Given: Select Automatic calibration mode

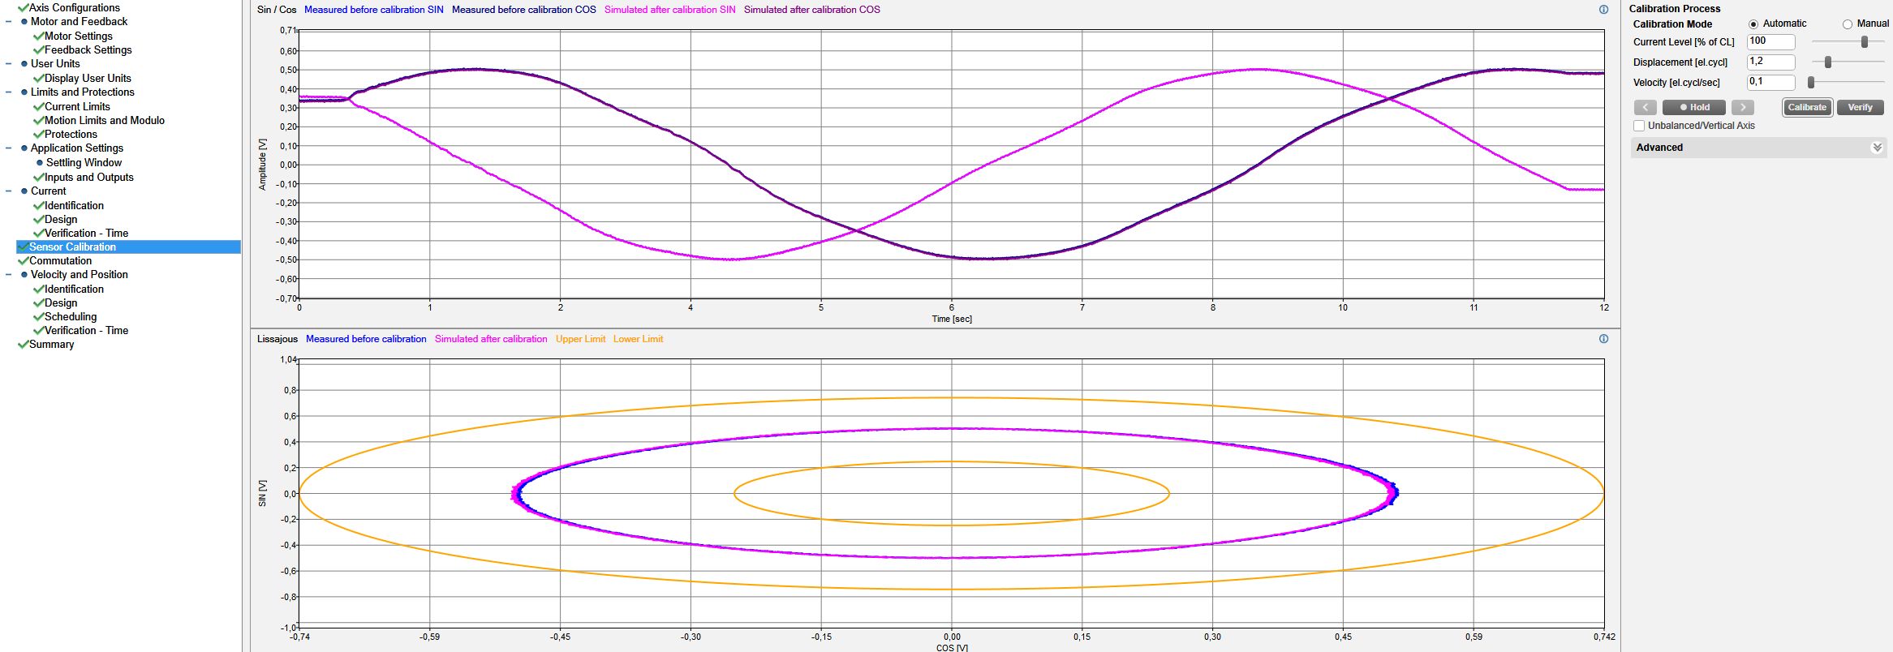Looking at the screenshot, I should click(1753, 24).
